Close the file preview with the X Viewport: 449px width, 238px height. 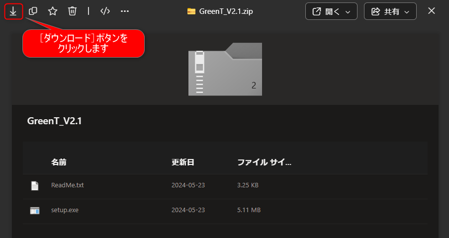pos(432,11)
